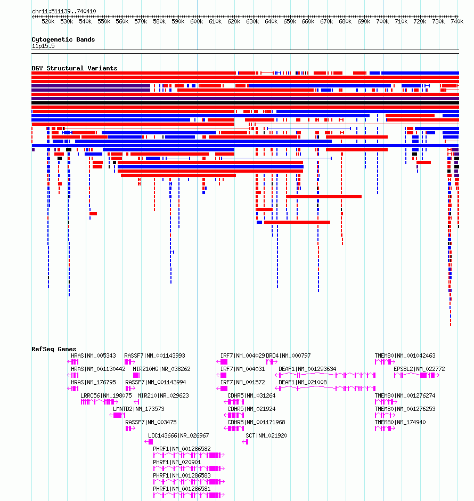This screenshot has height=501, width=474.
Task: Open TMEM80|NM_001276253 gene label
Action: [x=405, y=409]
